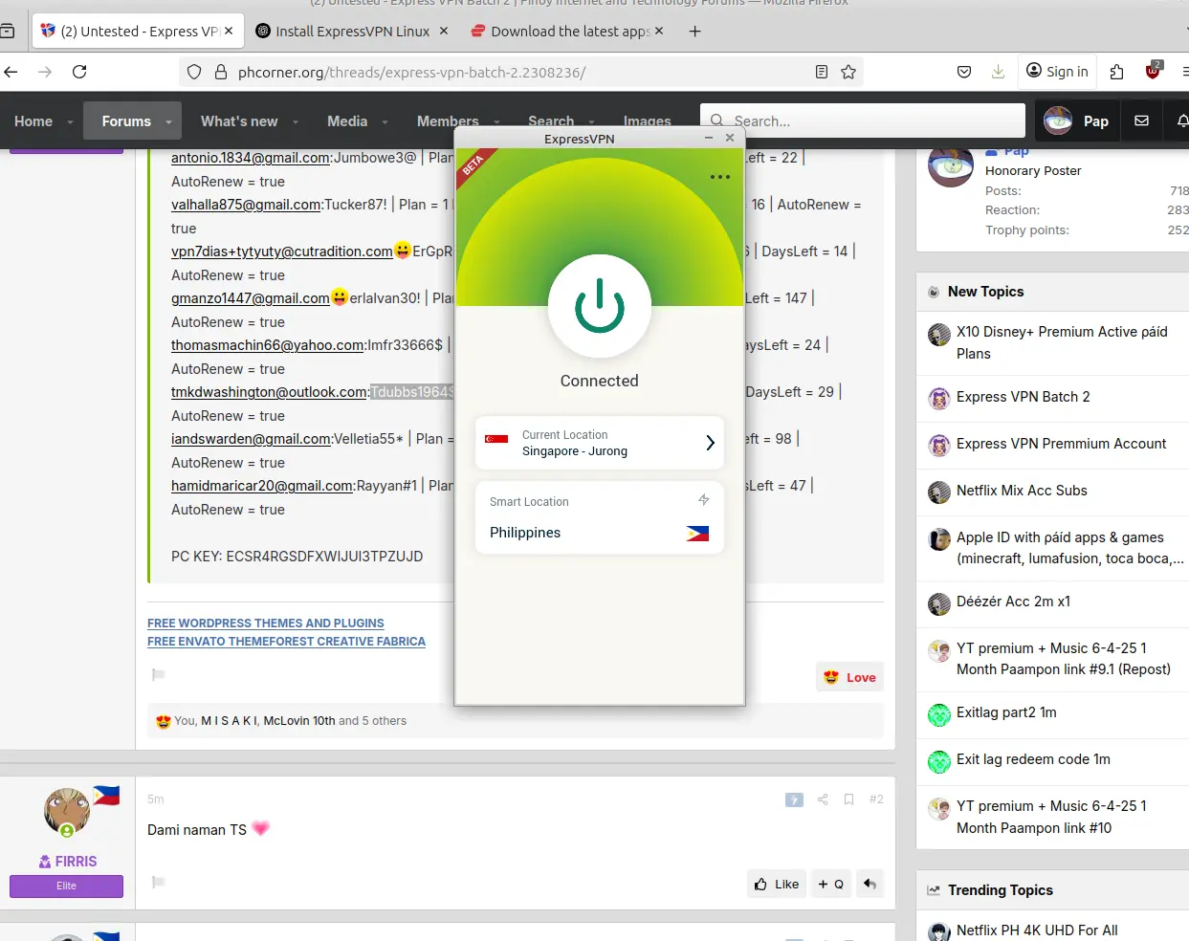Open Firefox downloads panel
This screenshot has width=1189, height=941.
[998, 72]
